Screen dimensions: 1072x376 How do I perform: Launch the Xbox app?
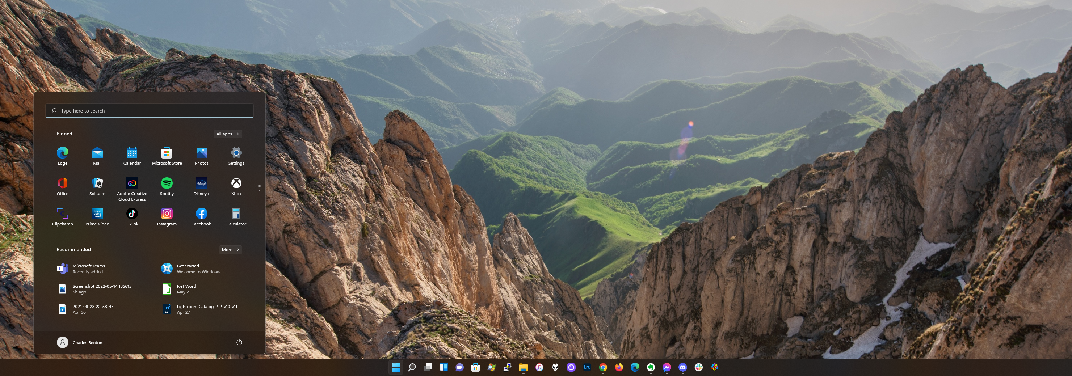click(x=236, y=183)
